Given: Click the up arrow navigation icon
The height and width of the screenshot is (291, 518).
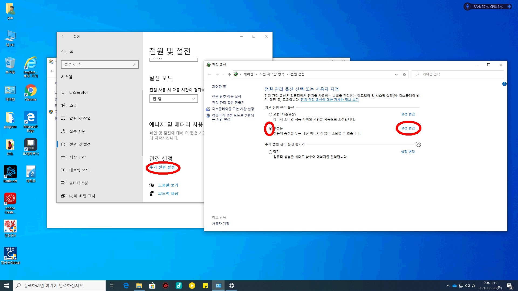Looking at the screenshot, I should coord(229,74).
